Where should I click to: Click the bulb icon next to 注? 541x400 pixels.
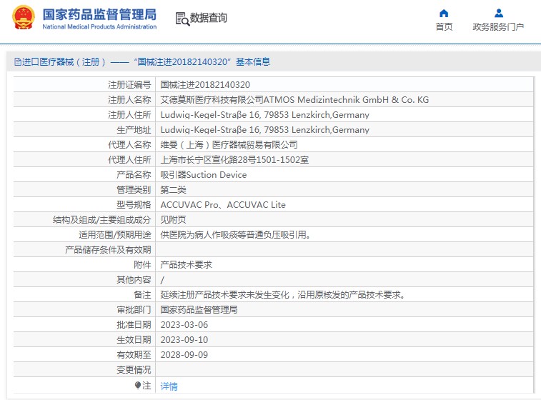coord(138,385)
